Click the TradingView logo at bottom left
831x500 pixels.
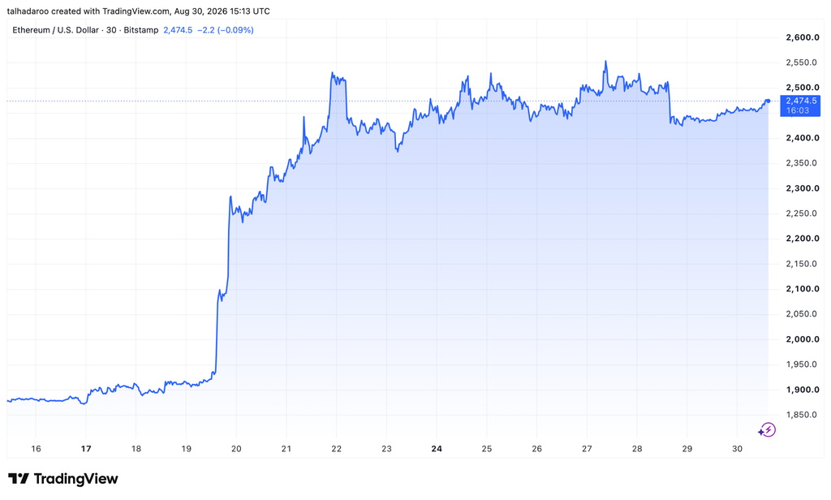click(63, 479)
